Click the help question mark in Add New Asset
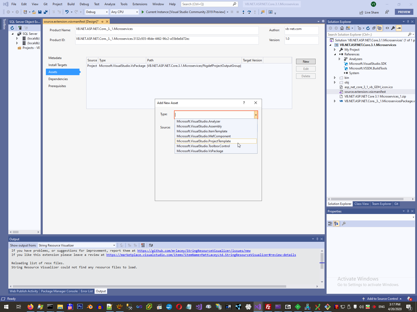 click(244, 103)
